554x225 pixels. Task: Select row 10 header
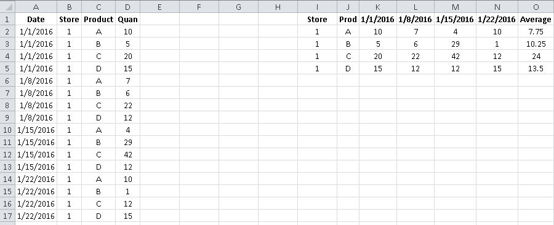7,130
